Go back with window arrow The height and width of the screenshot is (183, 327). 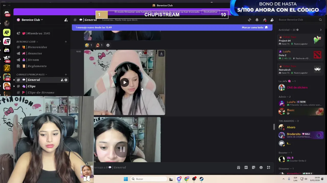4,5
